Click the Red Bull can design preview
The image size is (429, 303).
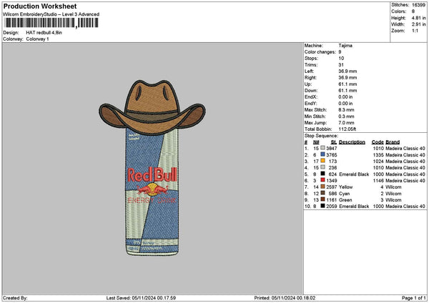(152, 168)
